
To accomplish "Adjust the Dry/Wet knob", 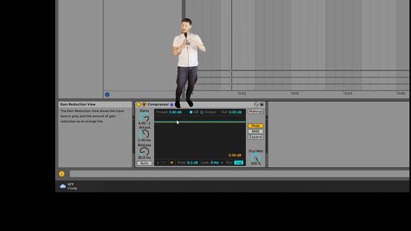I will click(256, 157).
